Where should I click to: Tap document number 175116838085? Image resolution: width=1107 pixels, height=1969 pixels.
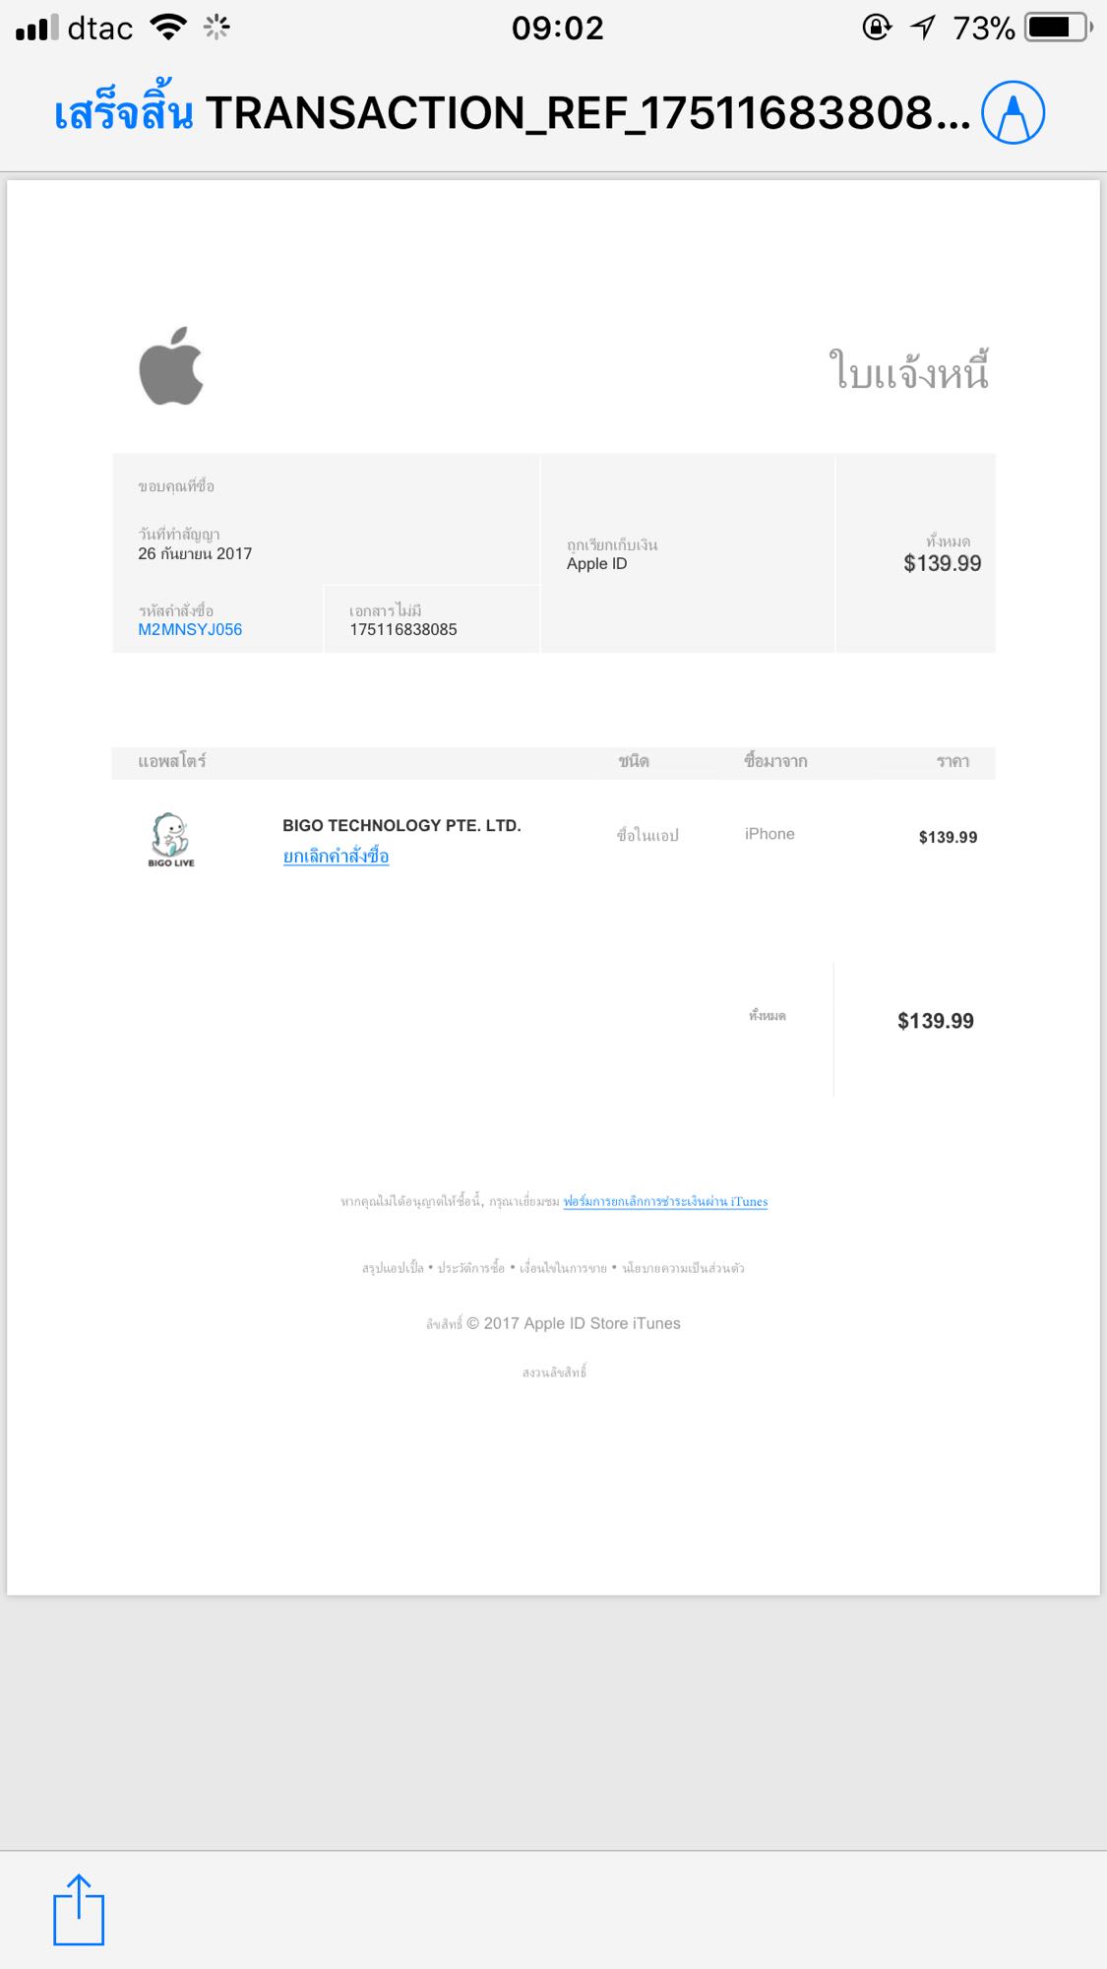tap(403, 629)
